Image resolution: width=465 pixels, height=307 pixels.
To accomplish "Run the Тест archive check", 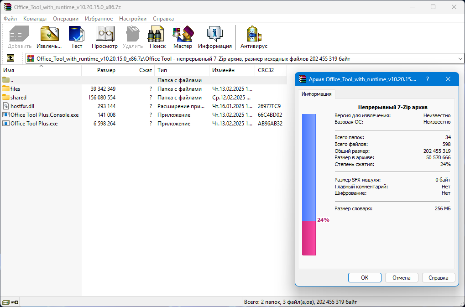I will coord(77,37).
